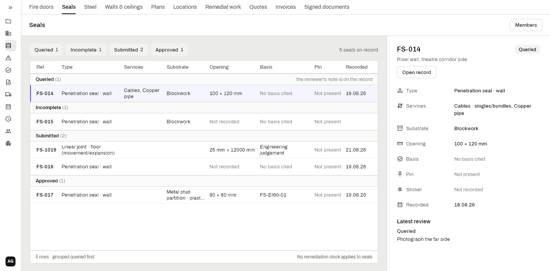Click the Open record button
The width and height of the screenshot is (550, 271).
(417, 73)
